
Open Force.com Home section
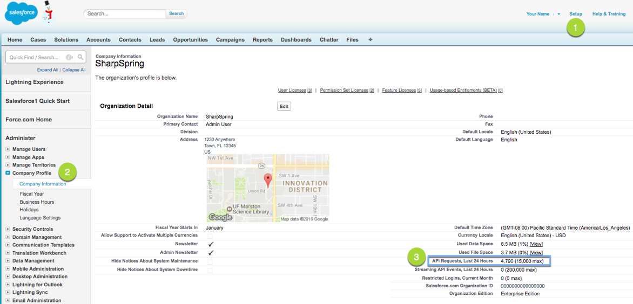29,120
